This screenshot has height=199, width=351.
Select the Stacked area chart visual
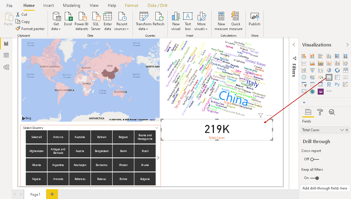point(321,63)
